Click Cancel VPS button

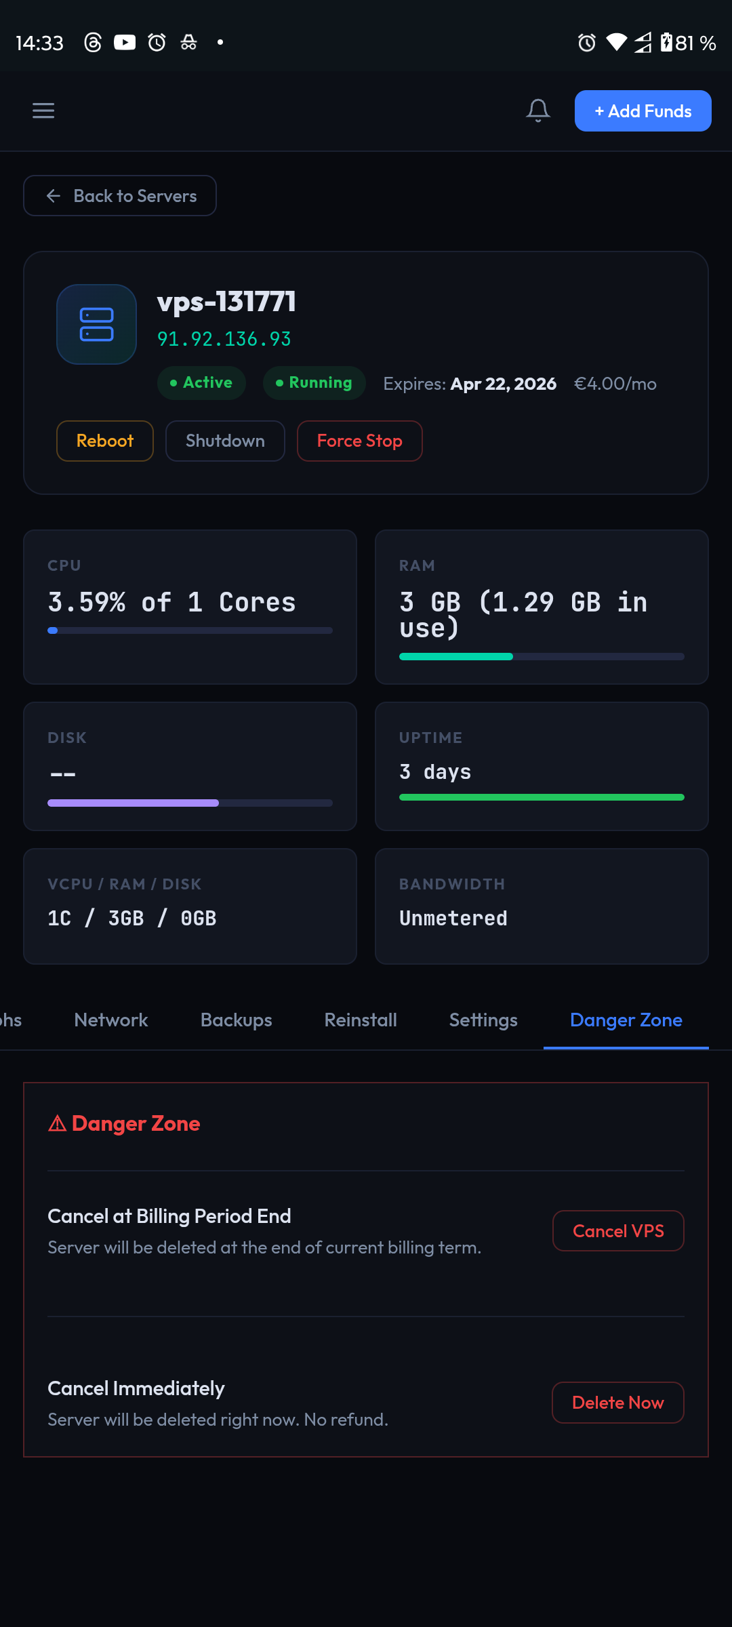coord(618,1230)
